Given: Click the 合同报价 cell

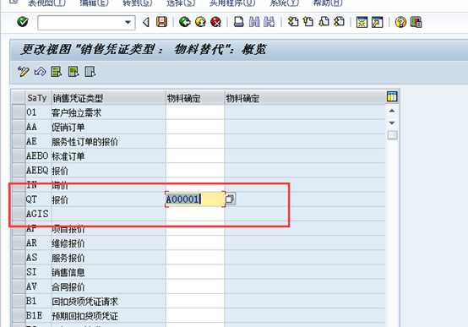Looking at the screenshot, I should (x=108, y=286).
